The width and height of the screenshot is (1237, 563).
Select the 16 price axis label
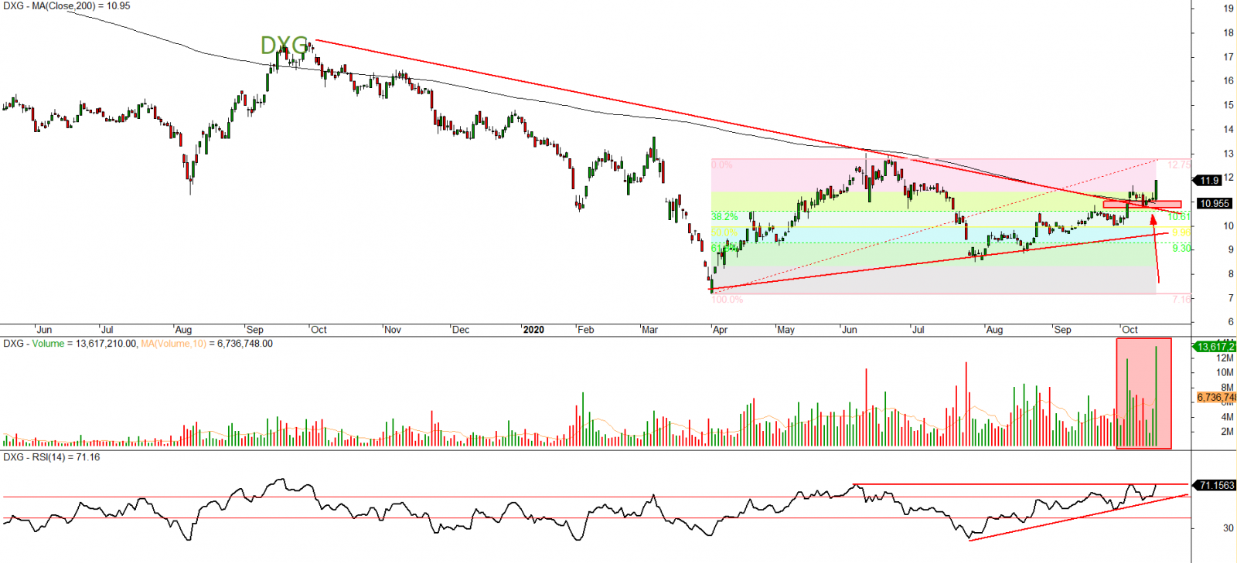[x=1228, y=80]
